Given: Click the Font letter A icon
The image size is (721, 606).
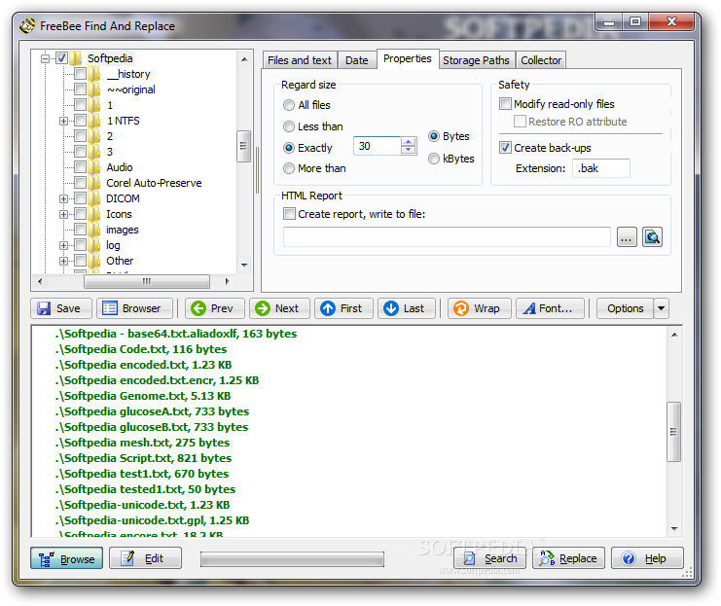Looking at the screenshot, I should [529, 308].
